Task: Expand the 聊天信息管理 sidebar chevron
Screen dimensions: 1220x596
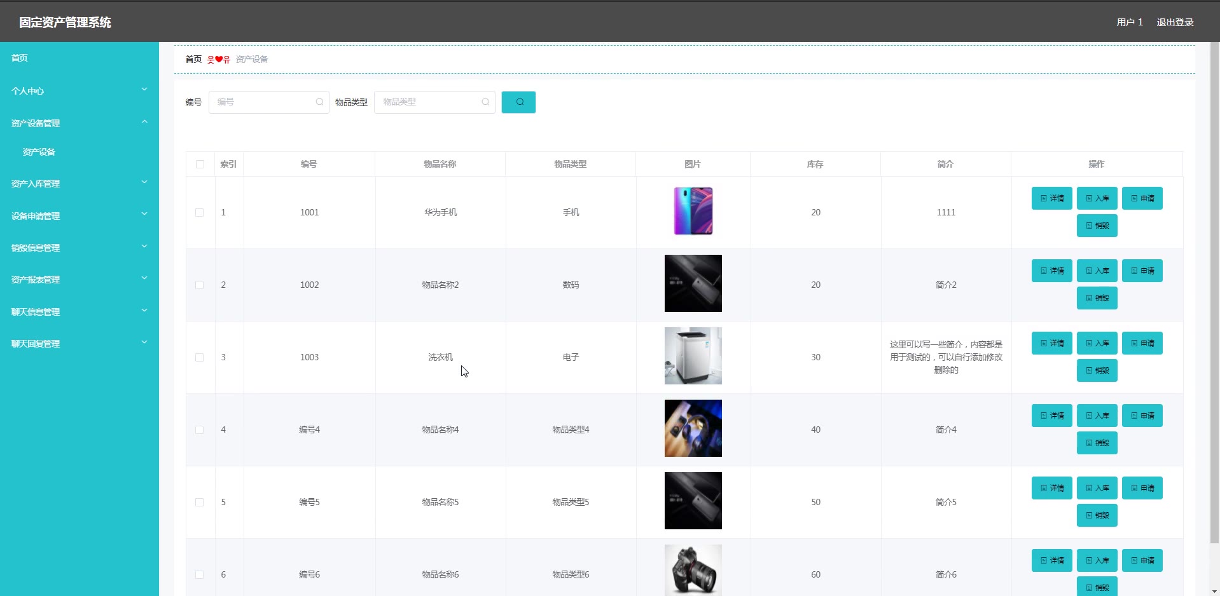Action: point(144,311)
